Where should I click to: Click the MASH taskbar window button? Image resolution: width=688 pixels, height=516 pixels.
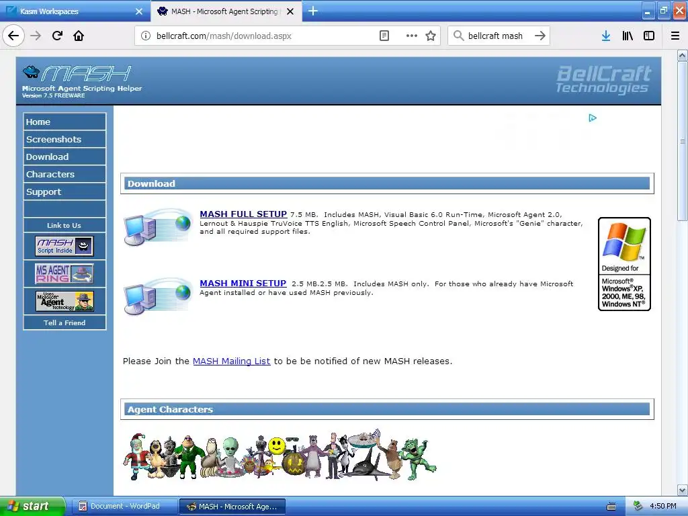(x=232, y=507)
